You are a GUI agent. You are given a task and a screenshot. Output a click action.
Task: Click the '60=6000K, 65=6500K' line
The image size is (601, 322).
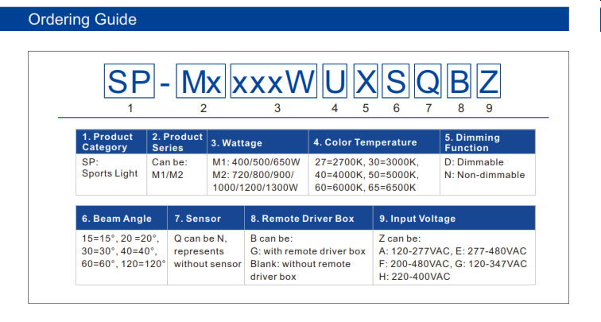[x=365, y=188]
